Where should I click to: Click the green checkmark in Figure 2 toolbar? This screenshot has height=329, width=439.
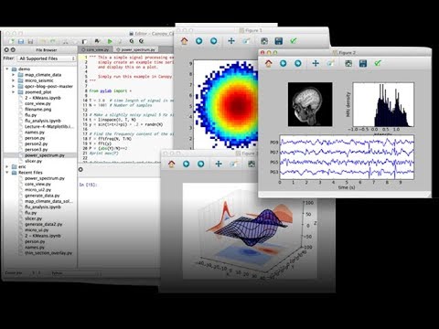[378, 63]
